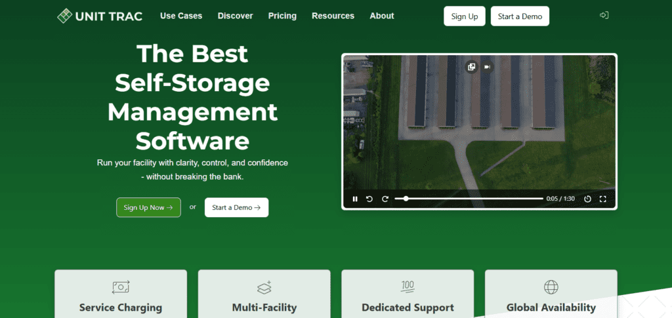Click the aerial facility video frame

pyautogui.click(x=479, y=131)
